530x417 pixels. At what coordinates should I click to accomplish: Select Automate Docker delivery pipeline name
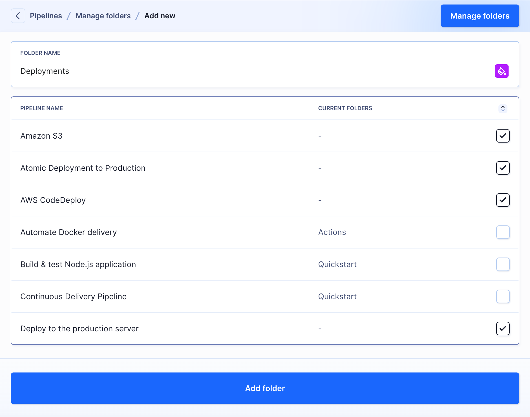[x=69, y=232]
